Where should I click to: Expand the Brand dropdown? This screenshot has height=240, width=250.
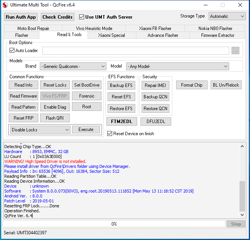73,66
